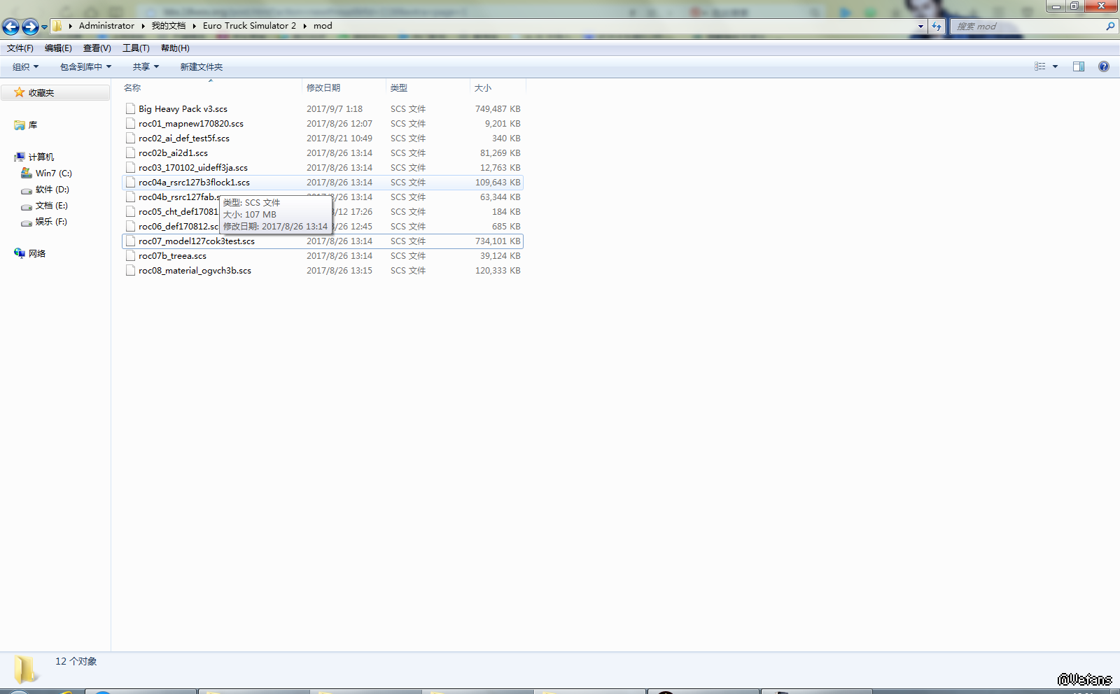Select 收藏夹 in the navigation pane
This screenshot has width=1120, height=694.
click(55, 93)
